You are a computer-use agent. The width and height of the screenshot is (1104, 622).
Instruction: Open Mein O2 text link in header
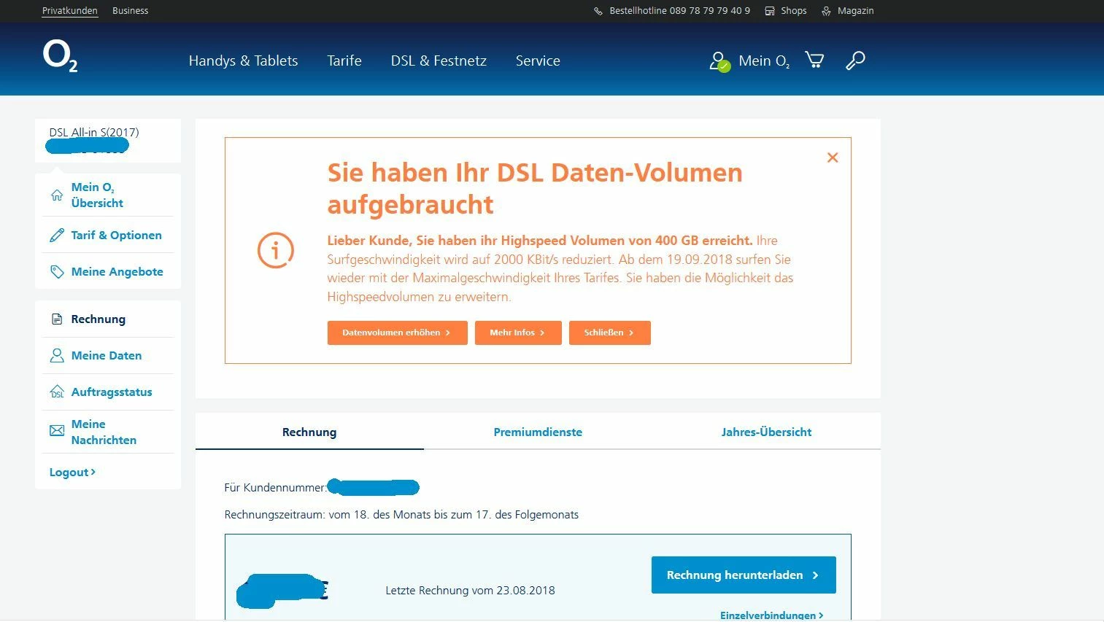(764, 61)
